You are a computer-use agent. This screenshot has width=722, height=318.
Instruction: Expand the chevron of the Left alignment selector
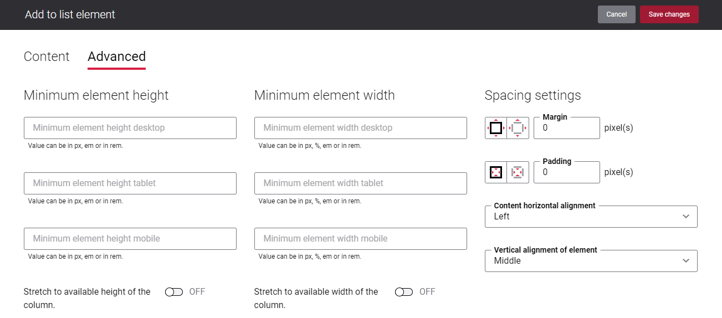(x=686, y=217)
